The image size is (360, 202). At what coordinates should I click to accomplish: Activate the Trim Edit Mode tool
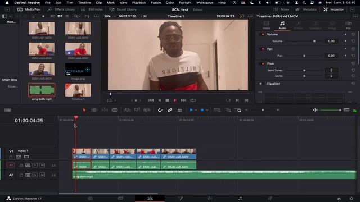click(x=94, y=110)
